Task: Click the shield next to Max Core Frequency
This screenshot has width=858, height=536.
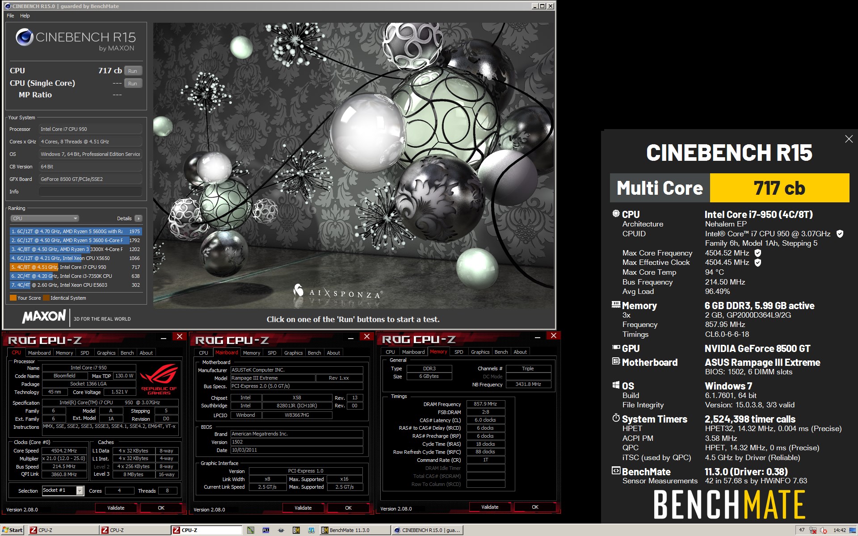Action: pos(758,253)
